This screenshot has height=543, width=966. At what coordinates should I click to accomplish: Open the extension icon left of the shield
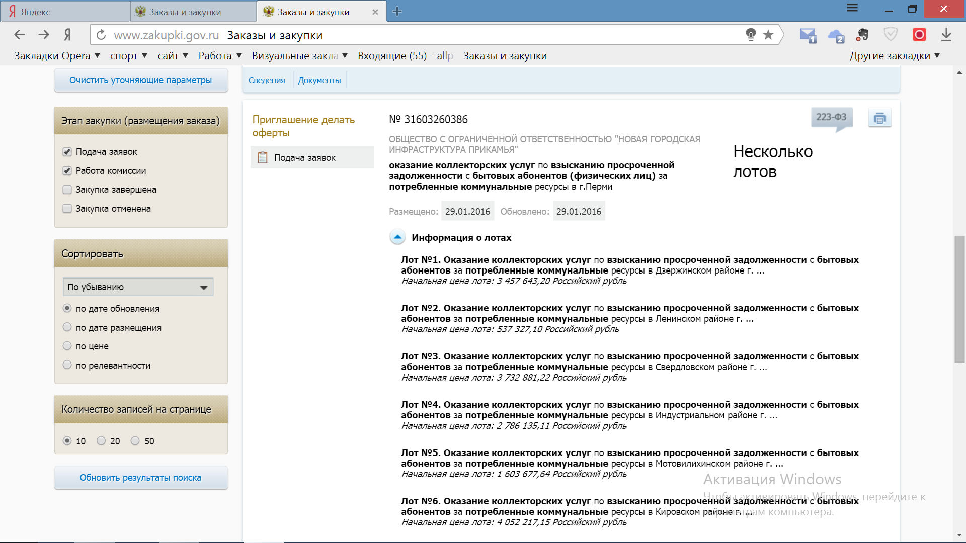point(862,35)
